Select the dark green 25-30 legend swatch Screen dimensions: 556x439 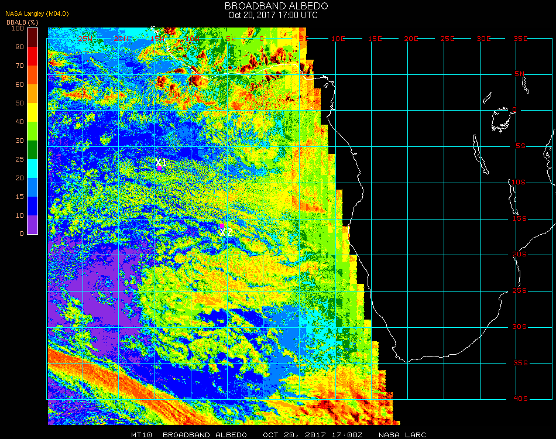(32, 150)
